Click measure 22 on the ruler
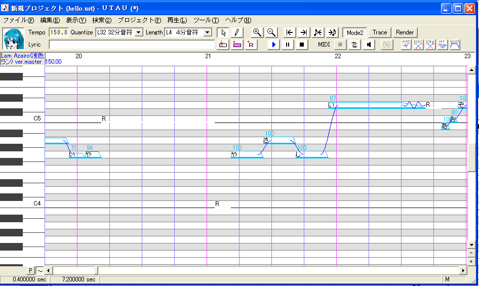 pyautogui.click(x=338, y=56)
